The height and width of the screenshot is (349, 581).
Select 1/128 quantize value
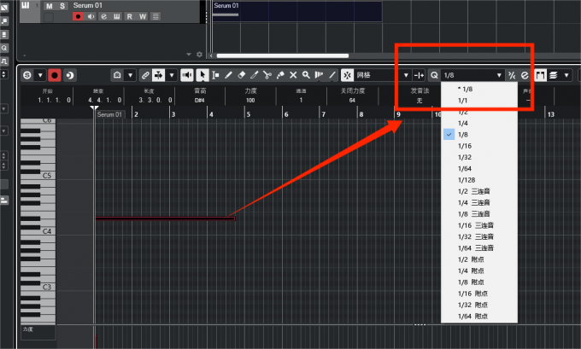coord(479,180)
